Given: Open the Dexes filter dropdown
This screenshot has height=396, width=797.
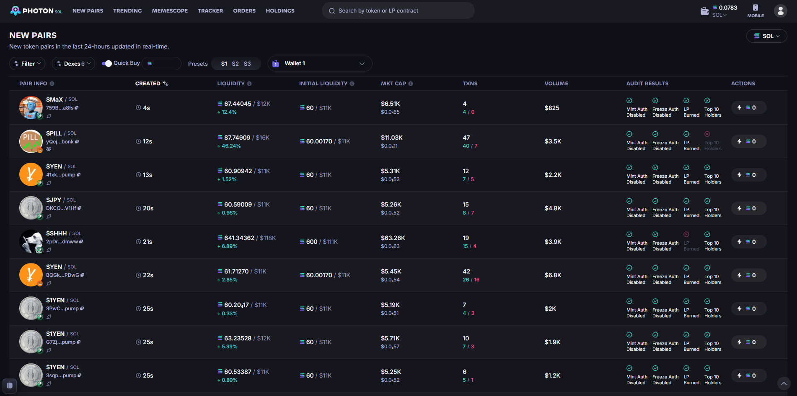Looking at the screenshot, I should 73,64.
